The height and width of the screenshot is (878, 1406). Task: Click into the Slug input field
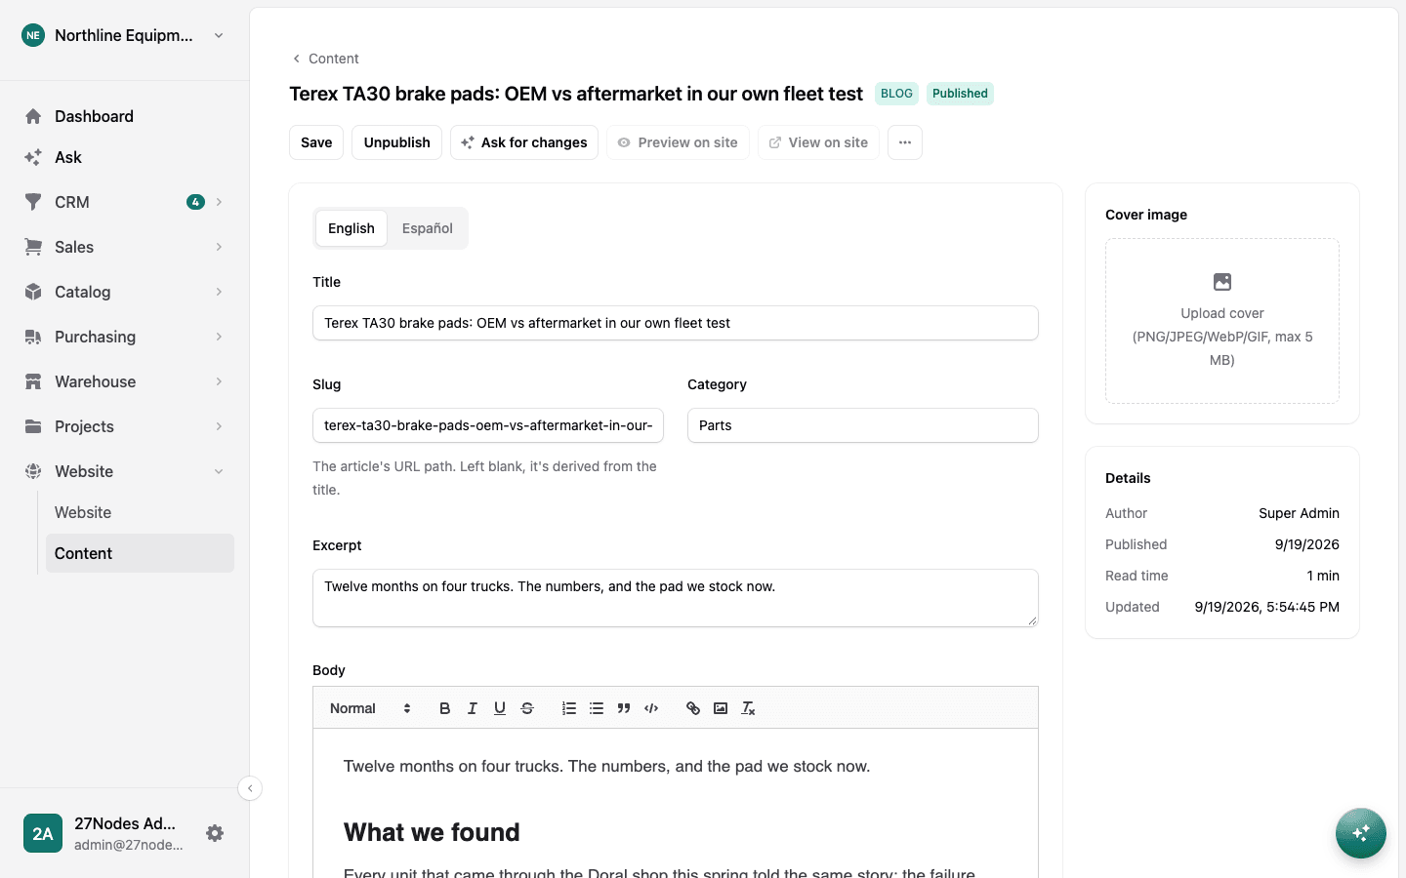pyautogui.click(x=488, y=425)
